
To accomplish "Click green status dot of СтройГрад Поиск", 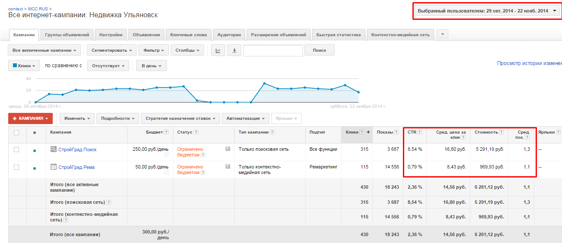I will coord(35,150).
